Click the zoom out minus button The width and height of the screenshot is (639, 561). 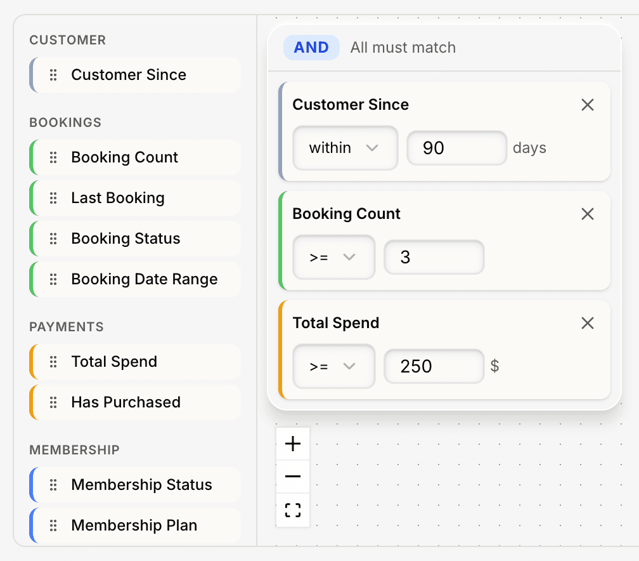pyautogui.click(x=293, y=477)
